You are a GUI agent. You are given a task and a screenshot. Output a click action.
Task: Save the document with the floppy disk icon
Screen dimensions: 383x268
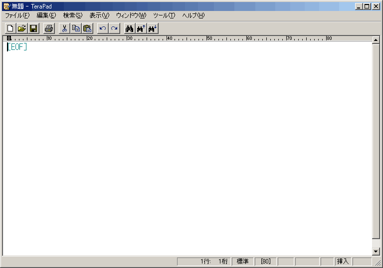tap(33, 28)
